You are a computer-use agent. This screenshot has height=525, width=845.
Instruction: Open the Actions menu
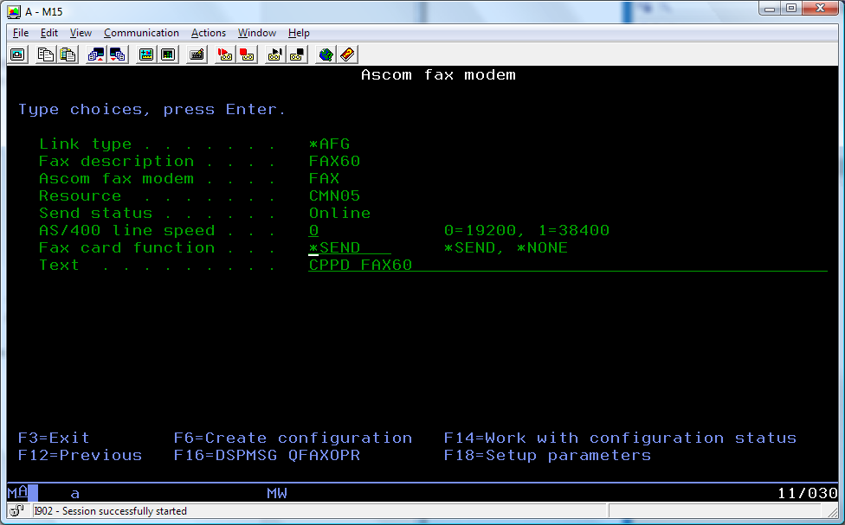tap(209, 33)
